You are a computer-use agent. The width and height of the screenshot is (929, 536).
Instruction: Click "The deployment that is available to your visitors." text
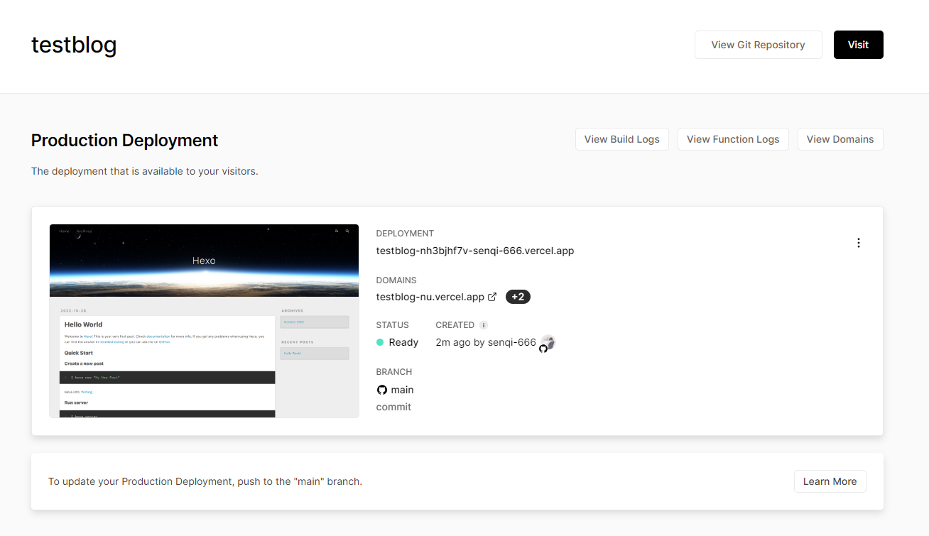pyautogui.click(x=145, y=171)
